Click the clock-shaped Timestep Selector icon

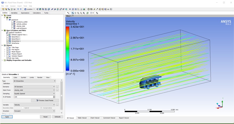click(89, 9)
